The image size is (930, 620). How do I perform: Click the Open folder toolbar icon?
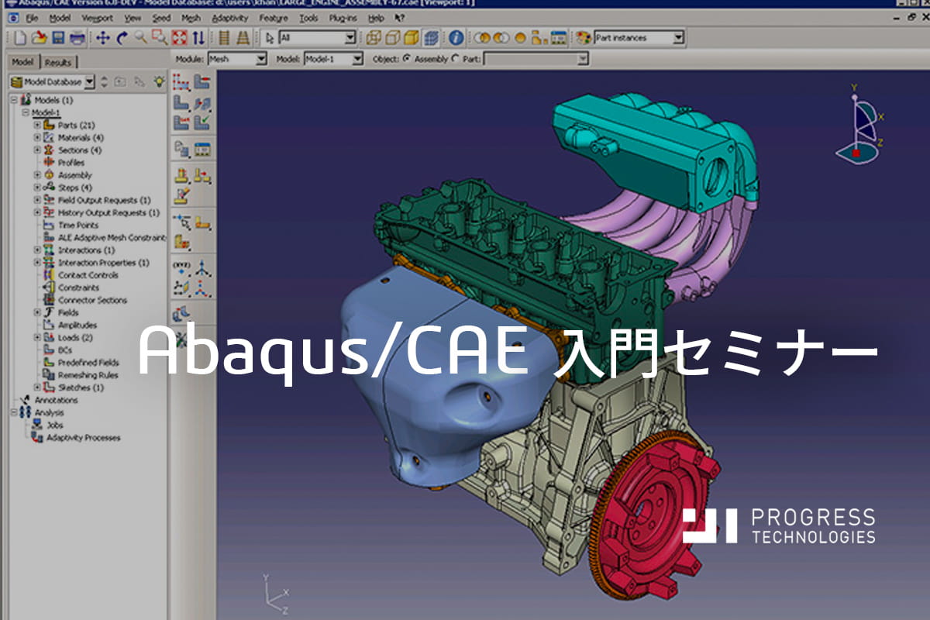(40, 37)
